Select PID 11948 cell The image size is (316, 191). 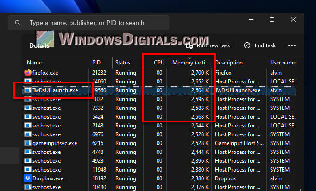pyautogui.click(x=99, y=170)
